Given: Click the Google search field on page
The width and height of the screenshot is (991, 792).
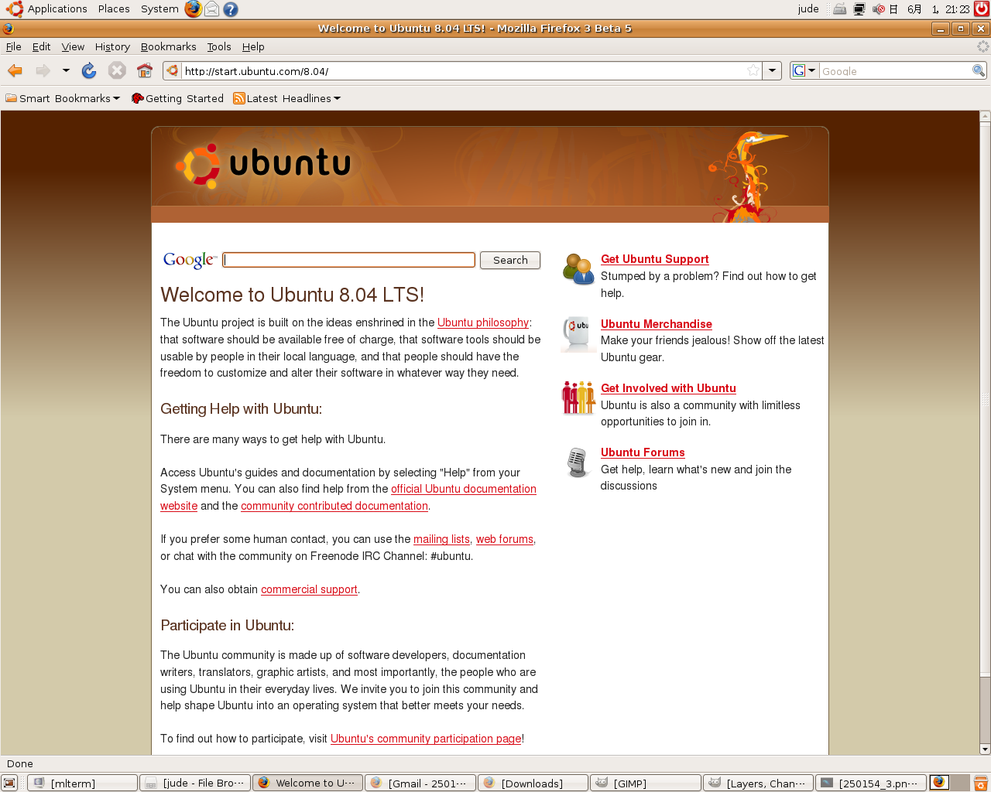Looking at the screenshot, I should point(348,260).
